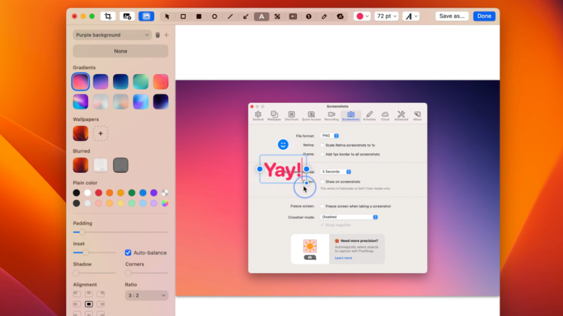Select the center alignment option
563x316 pixels.
(x=89, y=304)
